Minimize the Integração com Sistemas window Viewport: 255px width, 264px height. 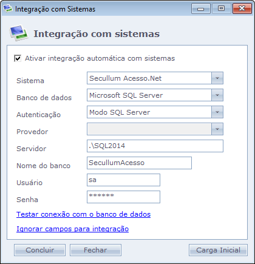[201, 8]
